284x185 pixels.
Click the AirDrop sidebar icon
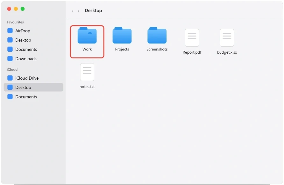click(x=10, y=31)
